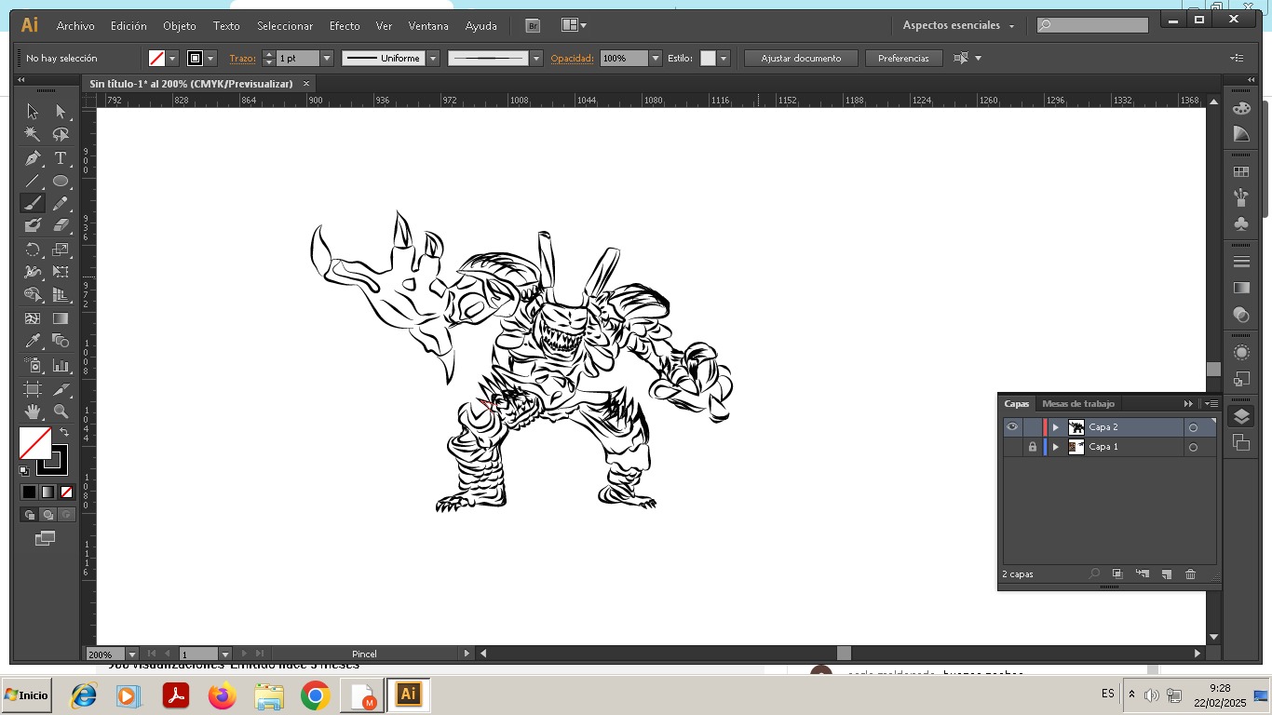Open the Swatches panel icon in dock
The image size is (1272, 715).
click(1241, 172)
